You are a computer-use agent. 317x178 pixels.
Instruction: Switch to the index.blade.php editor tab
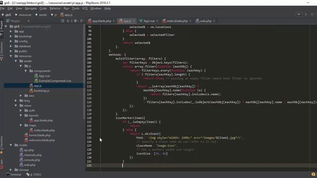177,21
